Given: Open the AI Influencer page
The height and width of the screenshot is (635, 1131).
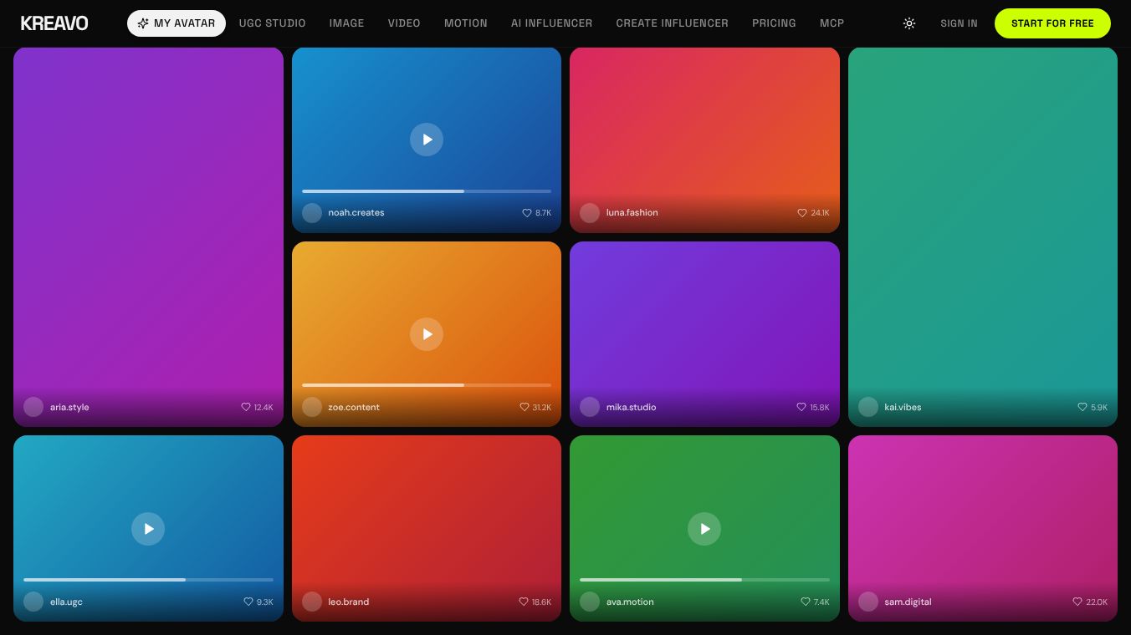Looking at the screenshot, I should [x=551, y=23].
